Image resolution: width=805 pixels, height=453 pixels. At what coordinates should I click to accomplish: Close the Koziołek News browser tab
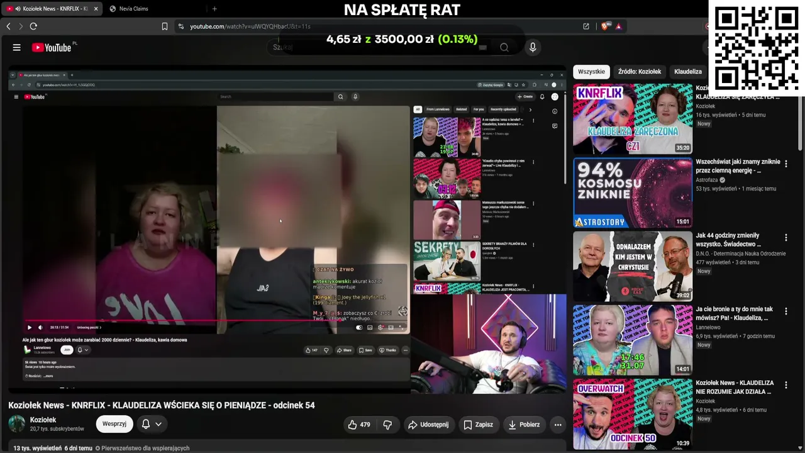(96, 9)
